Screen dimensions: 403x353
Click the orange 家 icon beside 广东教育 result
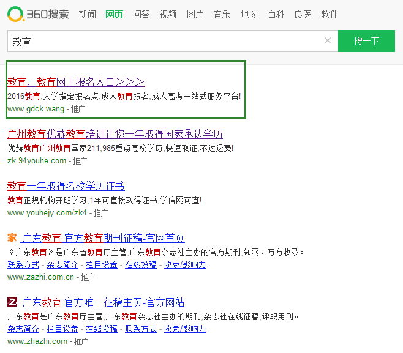point(12,238)
